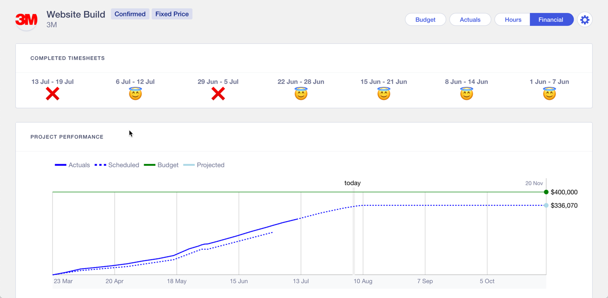Toggle Budget line in chart legend
This screenshot has width=608, height=298.
coord(161,165)
